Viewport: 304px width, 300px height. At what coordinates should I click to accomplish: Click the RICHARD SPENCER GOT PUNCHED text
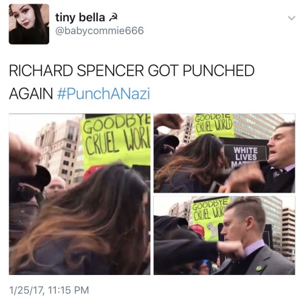(132, 71)
